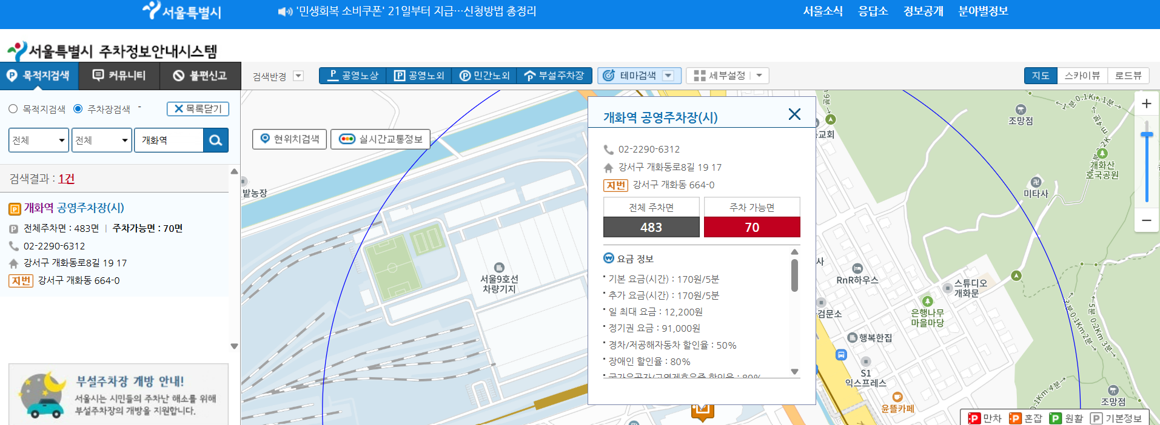Toggle the 공영노외 parking filter

coord(419,76)
